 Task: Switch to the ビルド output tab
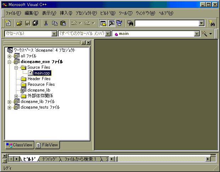point(29,159)
